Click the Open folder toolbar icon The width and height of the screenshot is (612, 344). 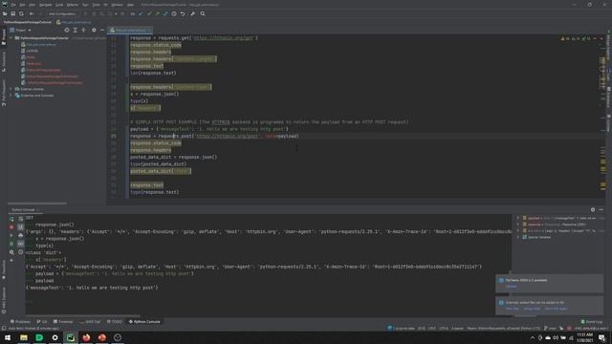(5, 13)
